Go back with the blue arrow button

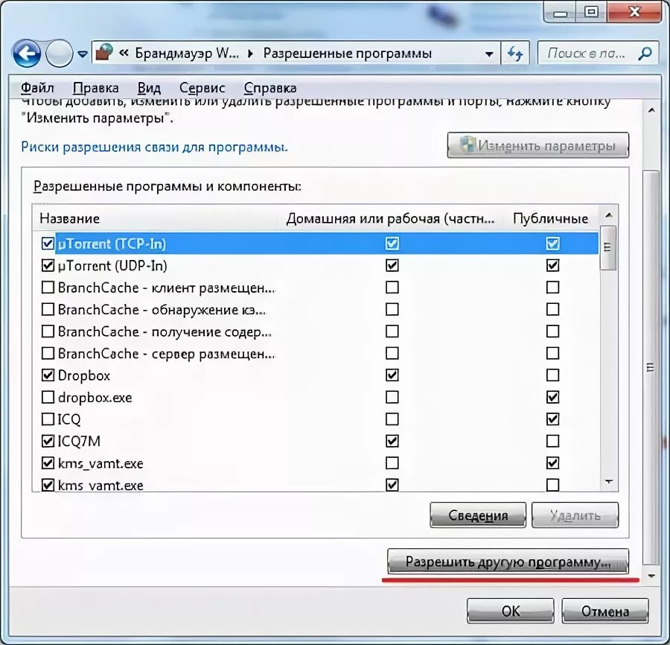(x=27, y=54)
